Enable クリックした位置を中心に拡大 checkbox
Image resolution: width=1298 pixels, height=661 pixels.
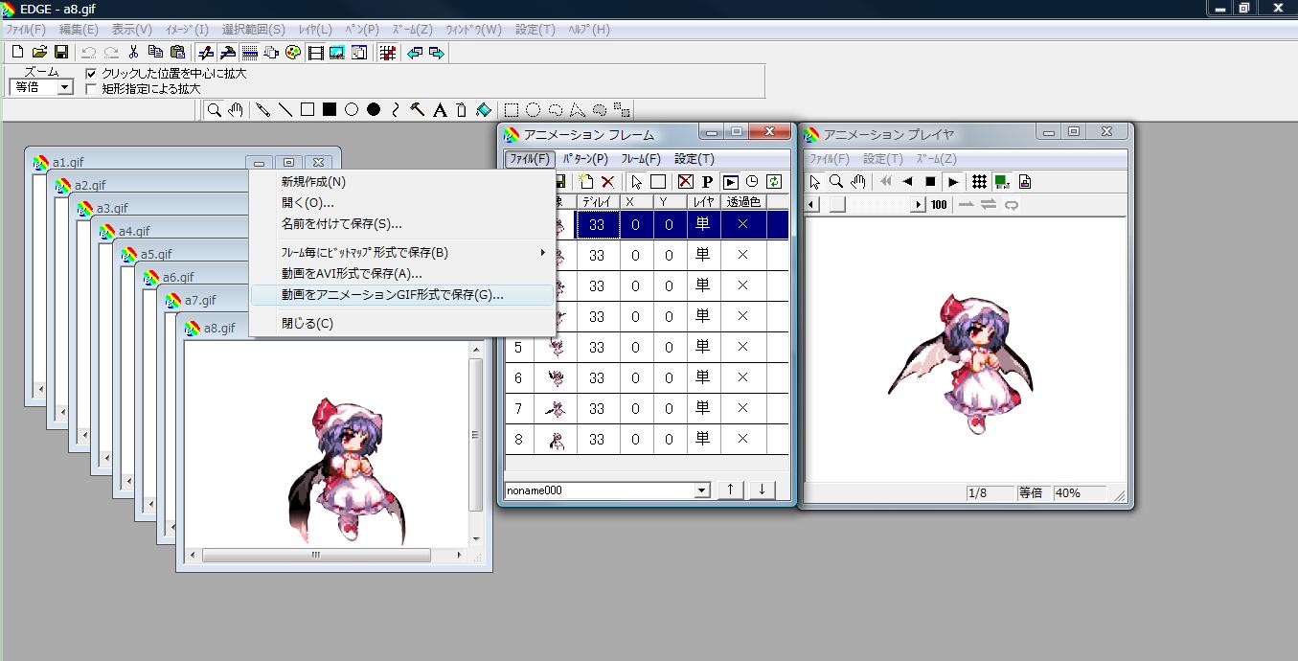92,74
